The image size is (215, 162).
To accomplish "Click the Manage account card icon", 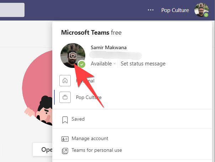I will pyautogui.click(x=65, y=139).
